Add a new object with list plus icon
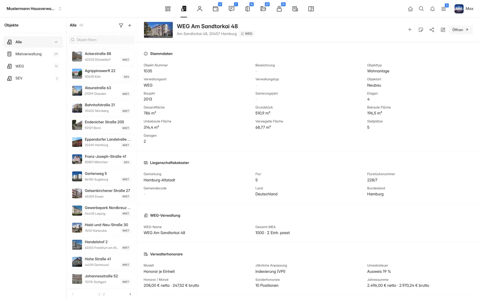This screenshot has height=299, width=479. [130, 25]
